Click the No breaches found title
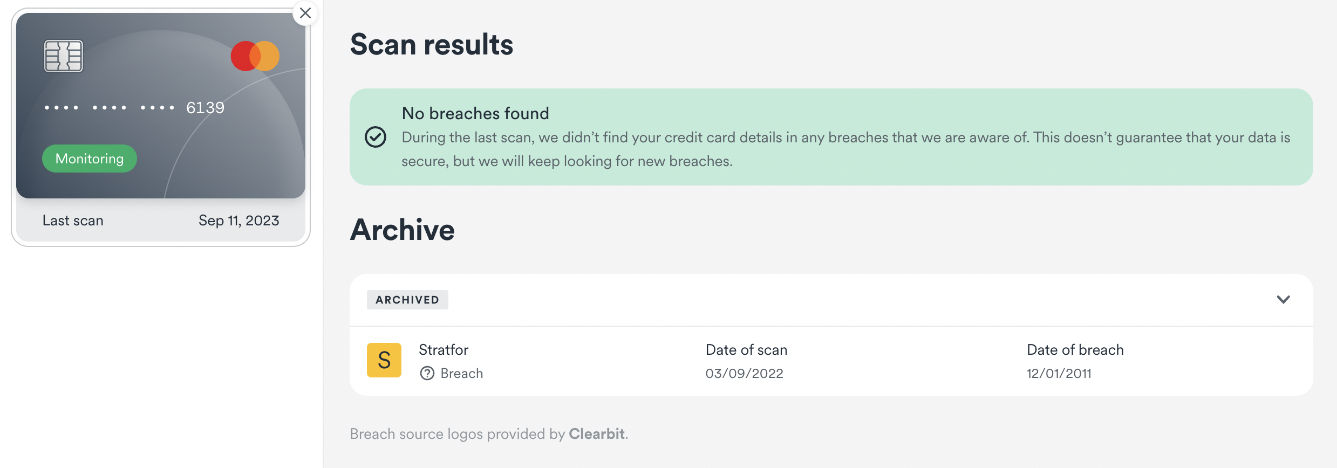Viewport: 1337px width, 468px height. (x=475, y=113)
